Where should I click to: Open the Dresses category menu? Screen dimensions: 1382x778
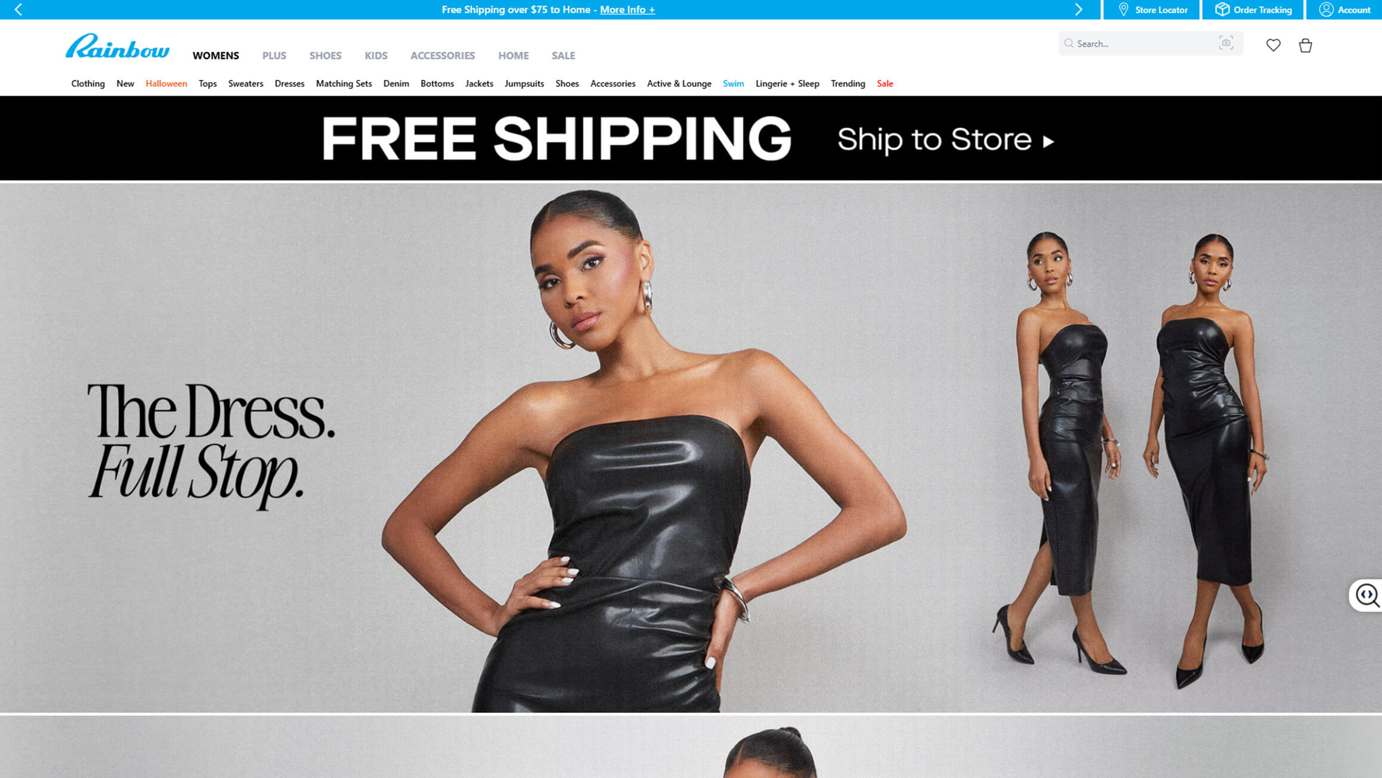(289, 83)
